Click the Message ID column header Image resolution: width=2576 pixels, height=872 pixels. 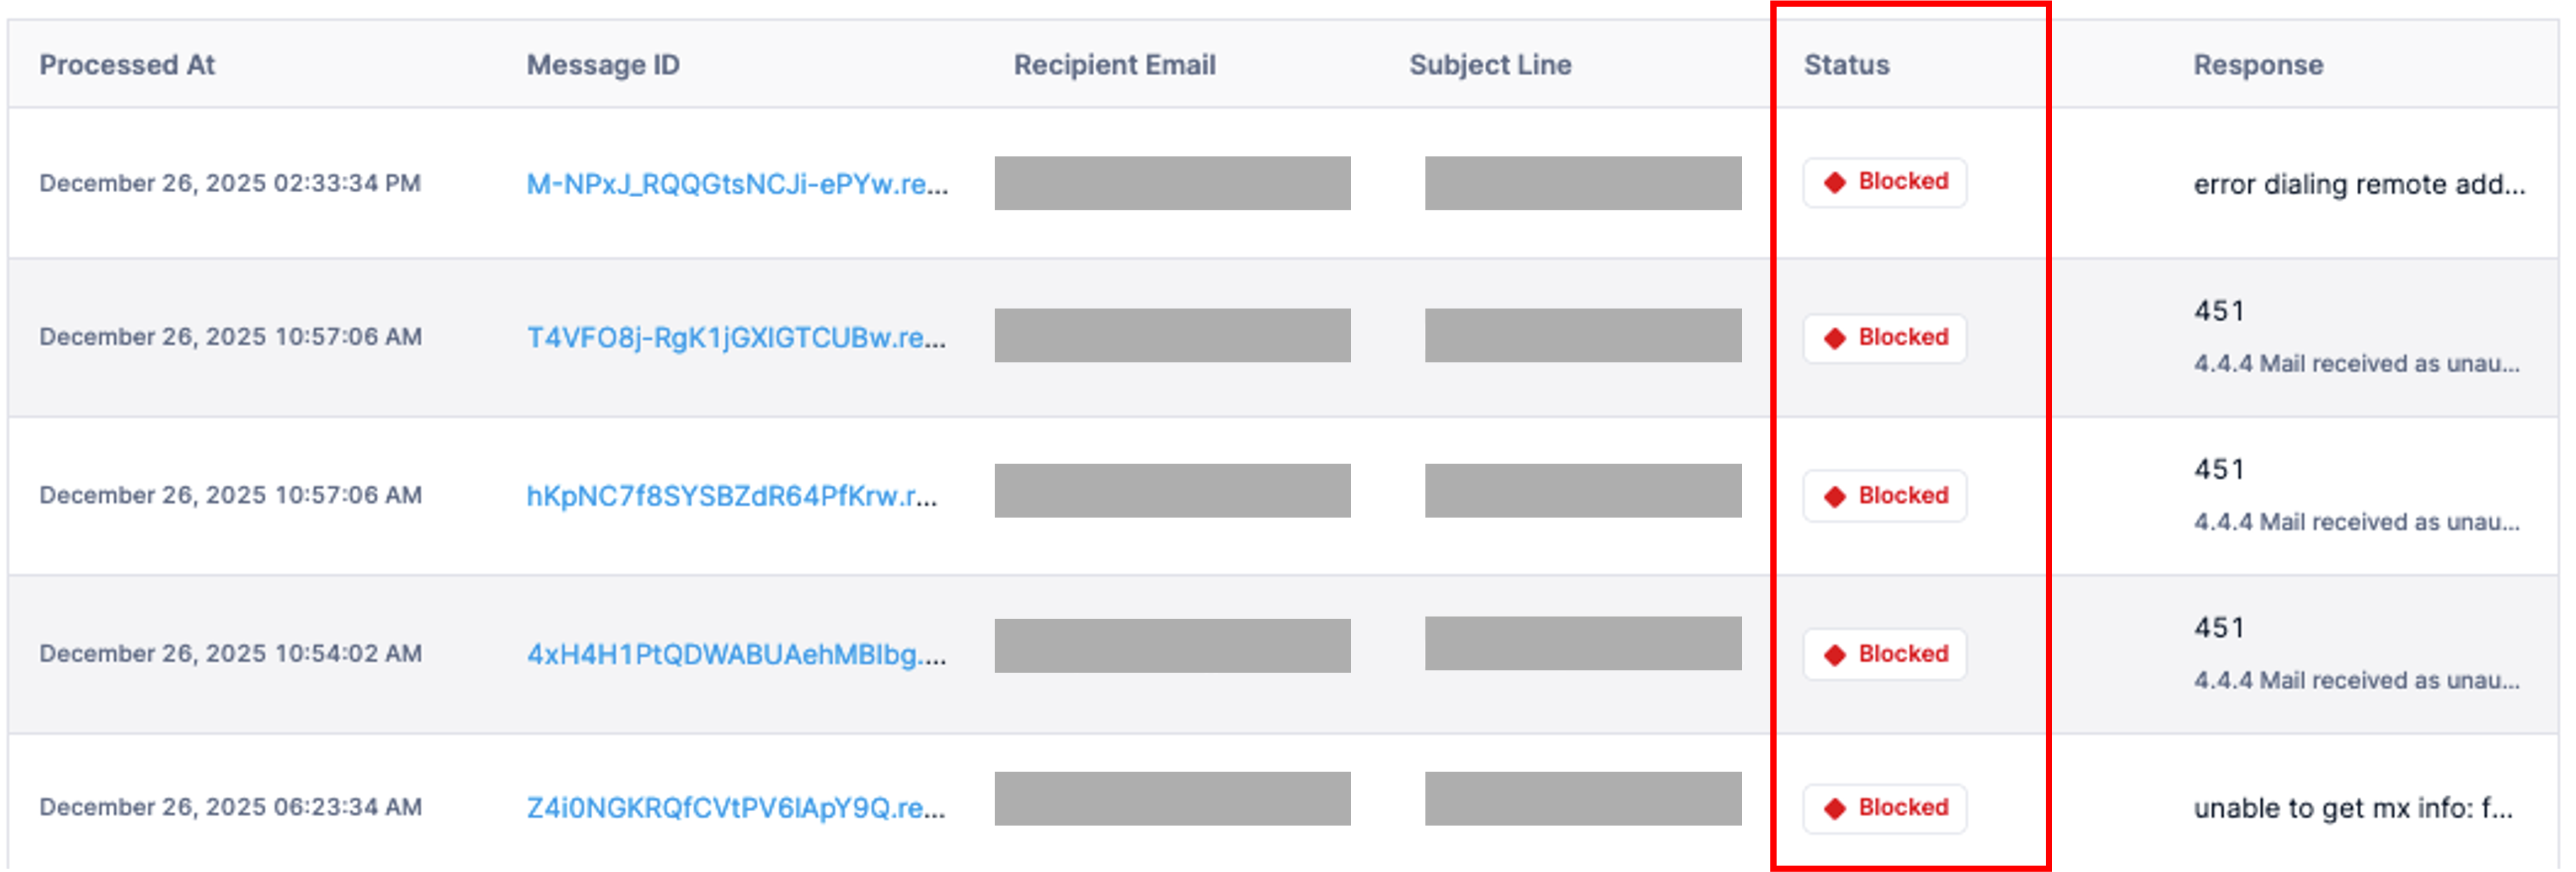coord(603,65)
